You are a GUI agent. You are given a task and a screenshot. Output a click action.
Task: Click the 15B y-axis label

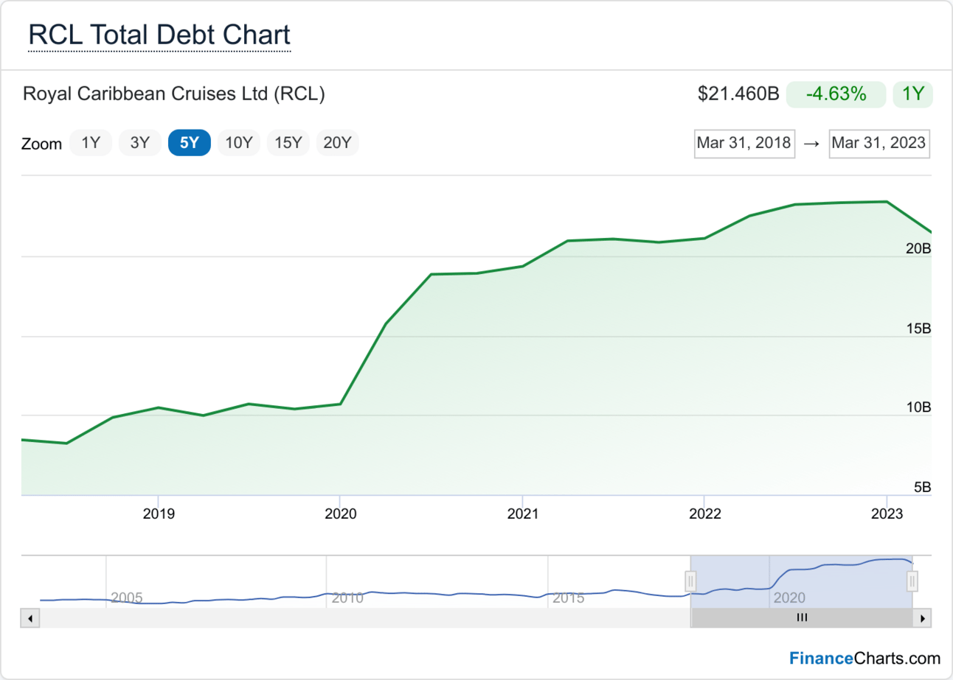919,329
